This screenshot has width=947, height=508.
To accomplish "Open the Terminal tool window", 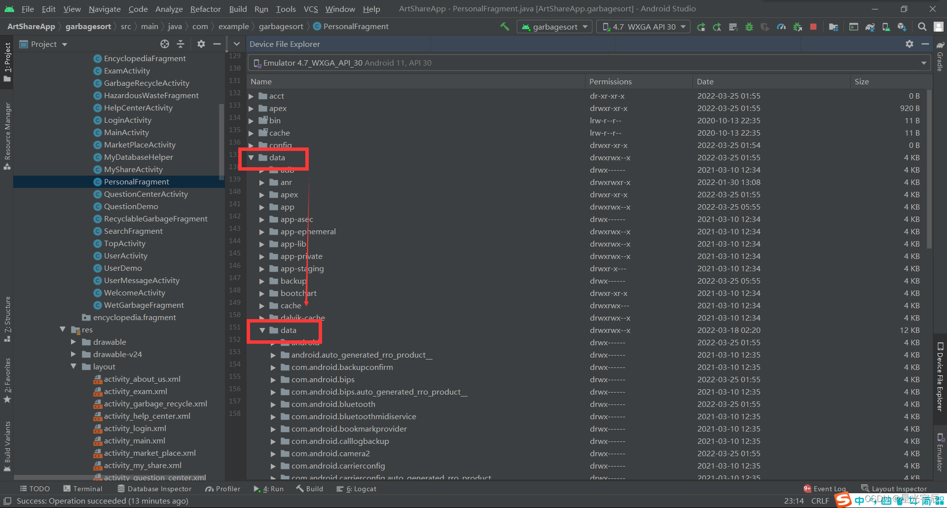I will click(83, 489).
